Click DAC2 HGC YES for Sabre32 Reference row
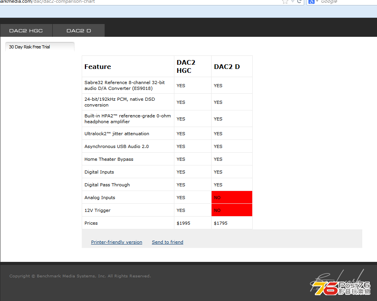 click(x=181, y=86)
